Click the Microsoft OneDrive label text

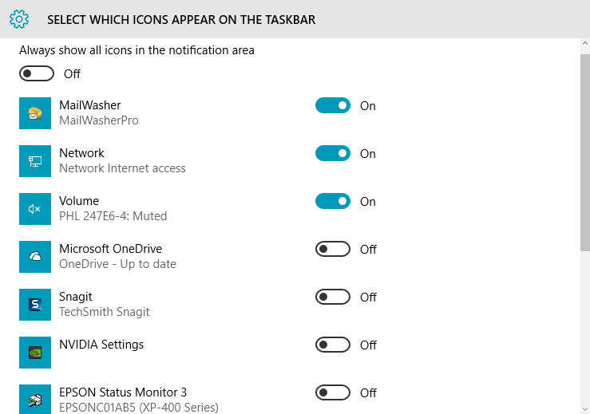[111, 249]
